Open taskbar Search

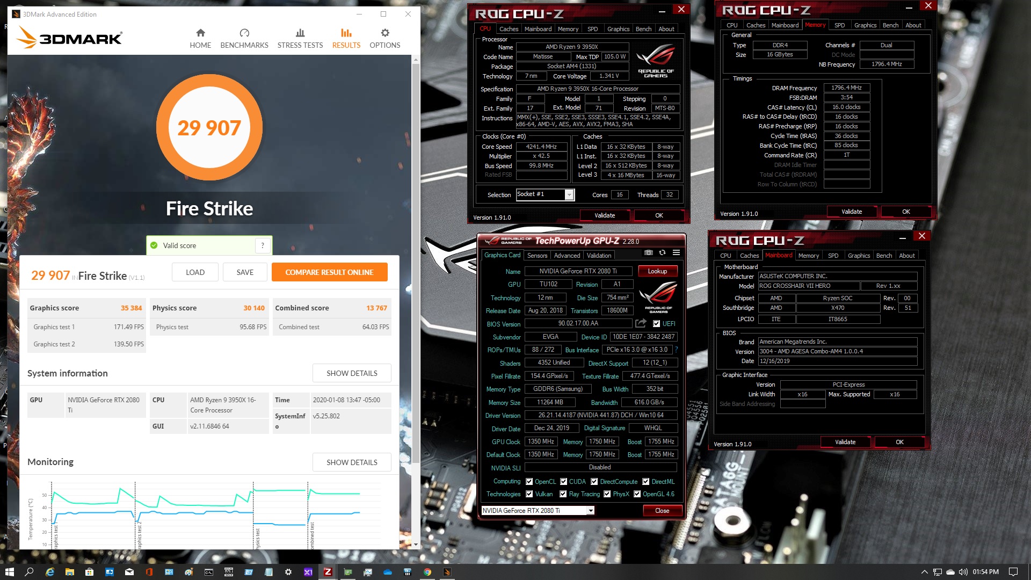(x=29, y=572)
